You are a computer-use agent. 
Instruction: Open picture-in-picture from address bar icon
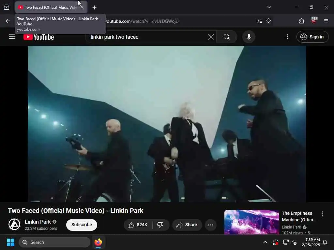click(259, 21)
